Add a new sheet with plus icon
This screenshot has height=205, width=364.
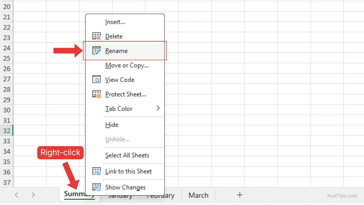pyautogui.click(x=240, y=195)
